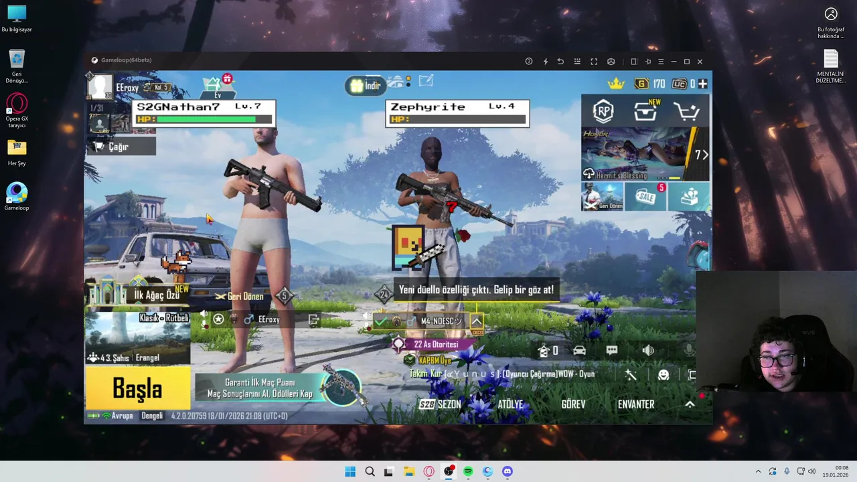
Task: Open the ENVANTER tab
Action: (636, 404)
